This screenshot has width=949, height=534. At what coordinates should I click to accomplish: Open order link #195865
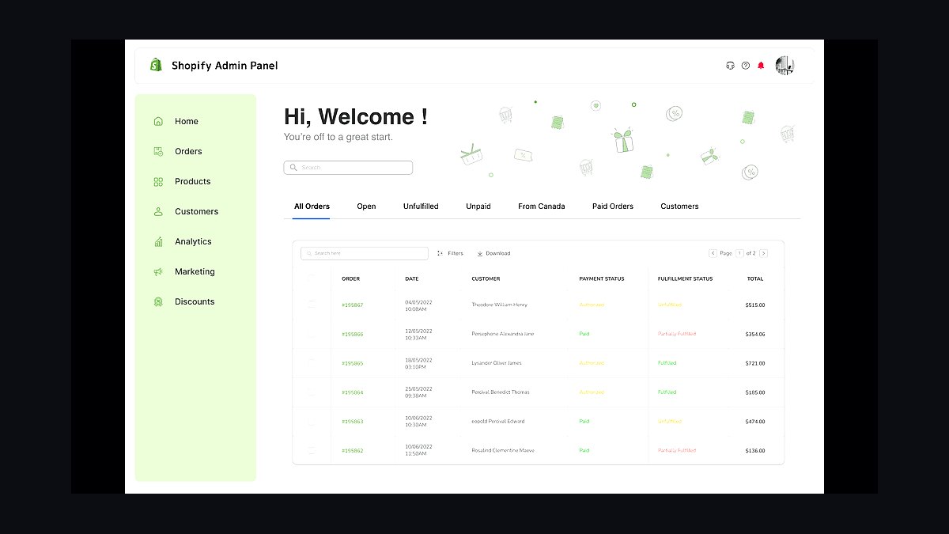[x=353, y=363]
